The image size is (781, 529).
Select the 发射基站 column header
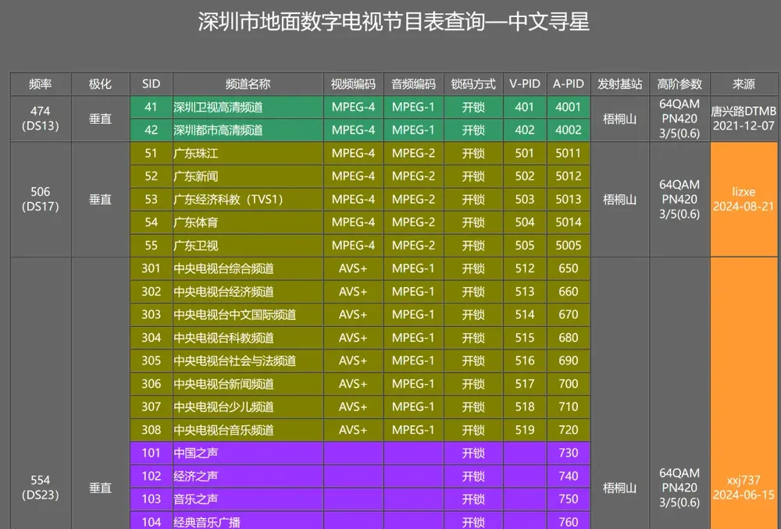620,84
